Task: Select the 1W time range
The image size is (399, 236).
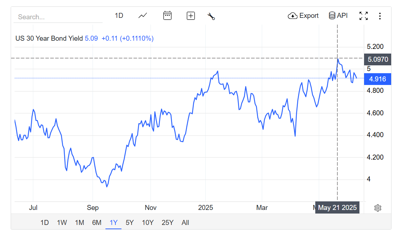Action: point(62,223)
